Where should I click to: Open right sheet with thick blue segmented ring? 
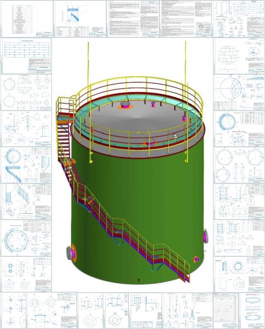239,129
